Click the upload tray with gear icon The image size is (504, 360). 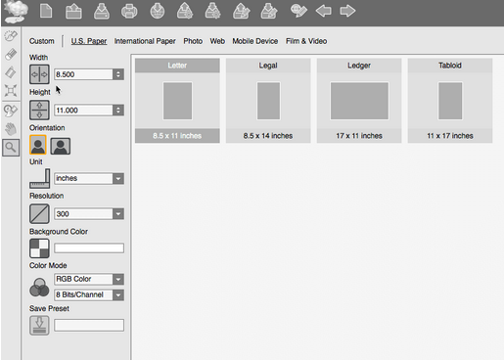point(185,11)
